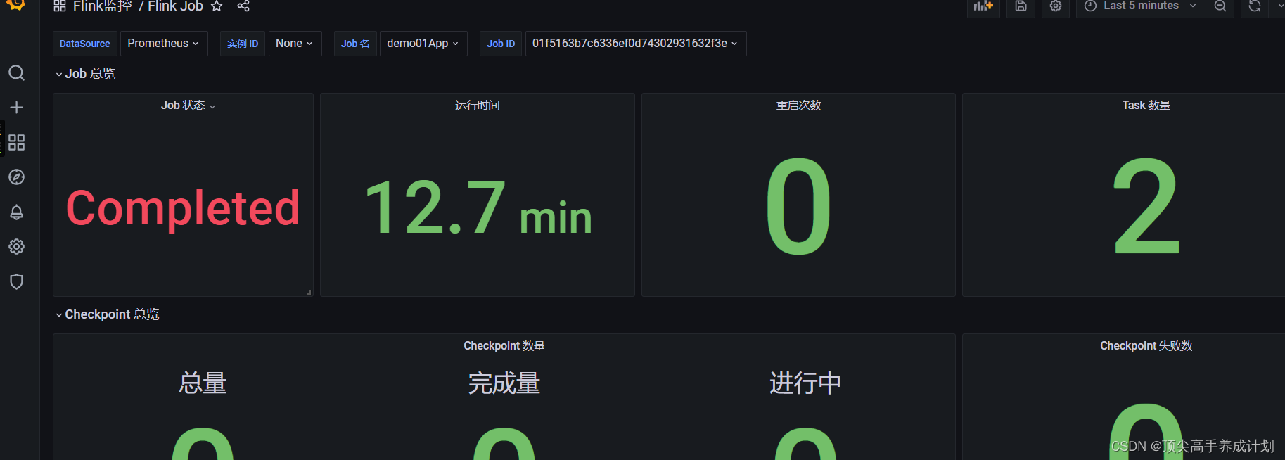This screenshot has height=460, width=1285.
Task: Click the 总量 checkpoint label
Action: click(203, 383)
